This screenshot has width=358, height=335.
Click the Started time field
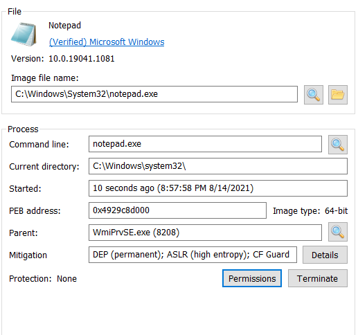tap(218, 188)
